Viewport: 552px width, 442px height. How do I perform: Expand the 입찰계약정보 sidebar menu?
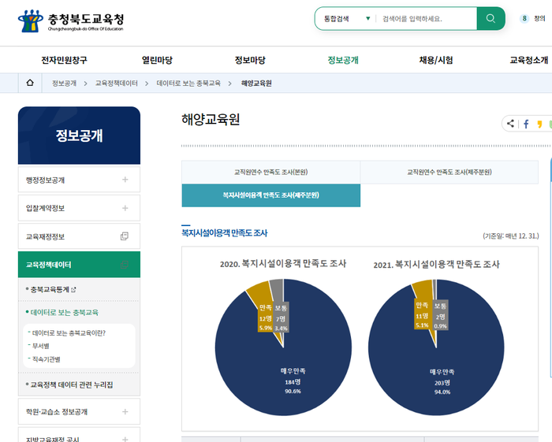125,208
